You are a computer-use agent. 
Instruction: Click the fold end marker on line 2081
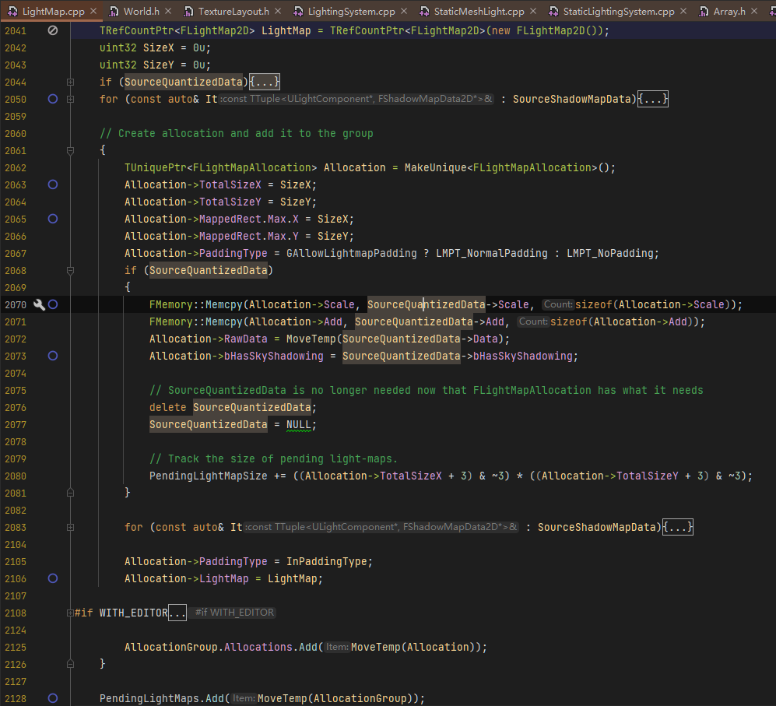[70, 493]
